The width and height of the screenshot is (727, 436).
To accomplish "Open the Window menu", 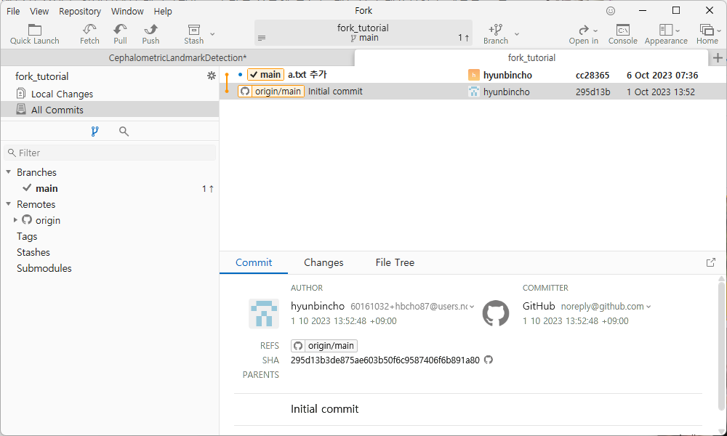I will point(127,11).
